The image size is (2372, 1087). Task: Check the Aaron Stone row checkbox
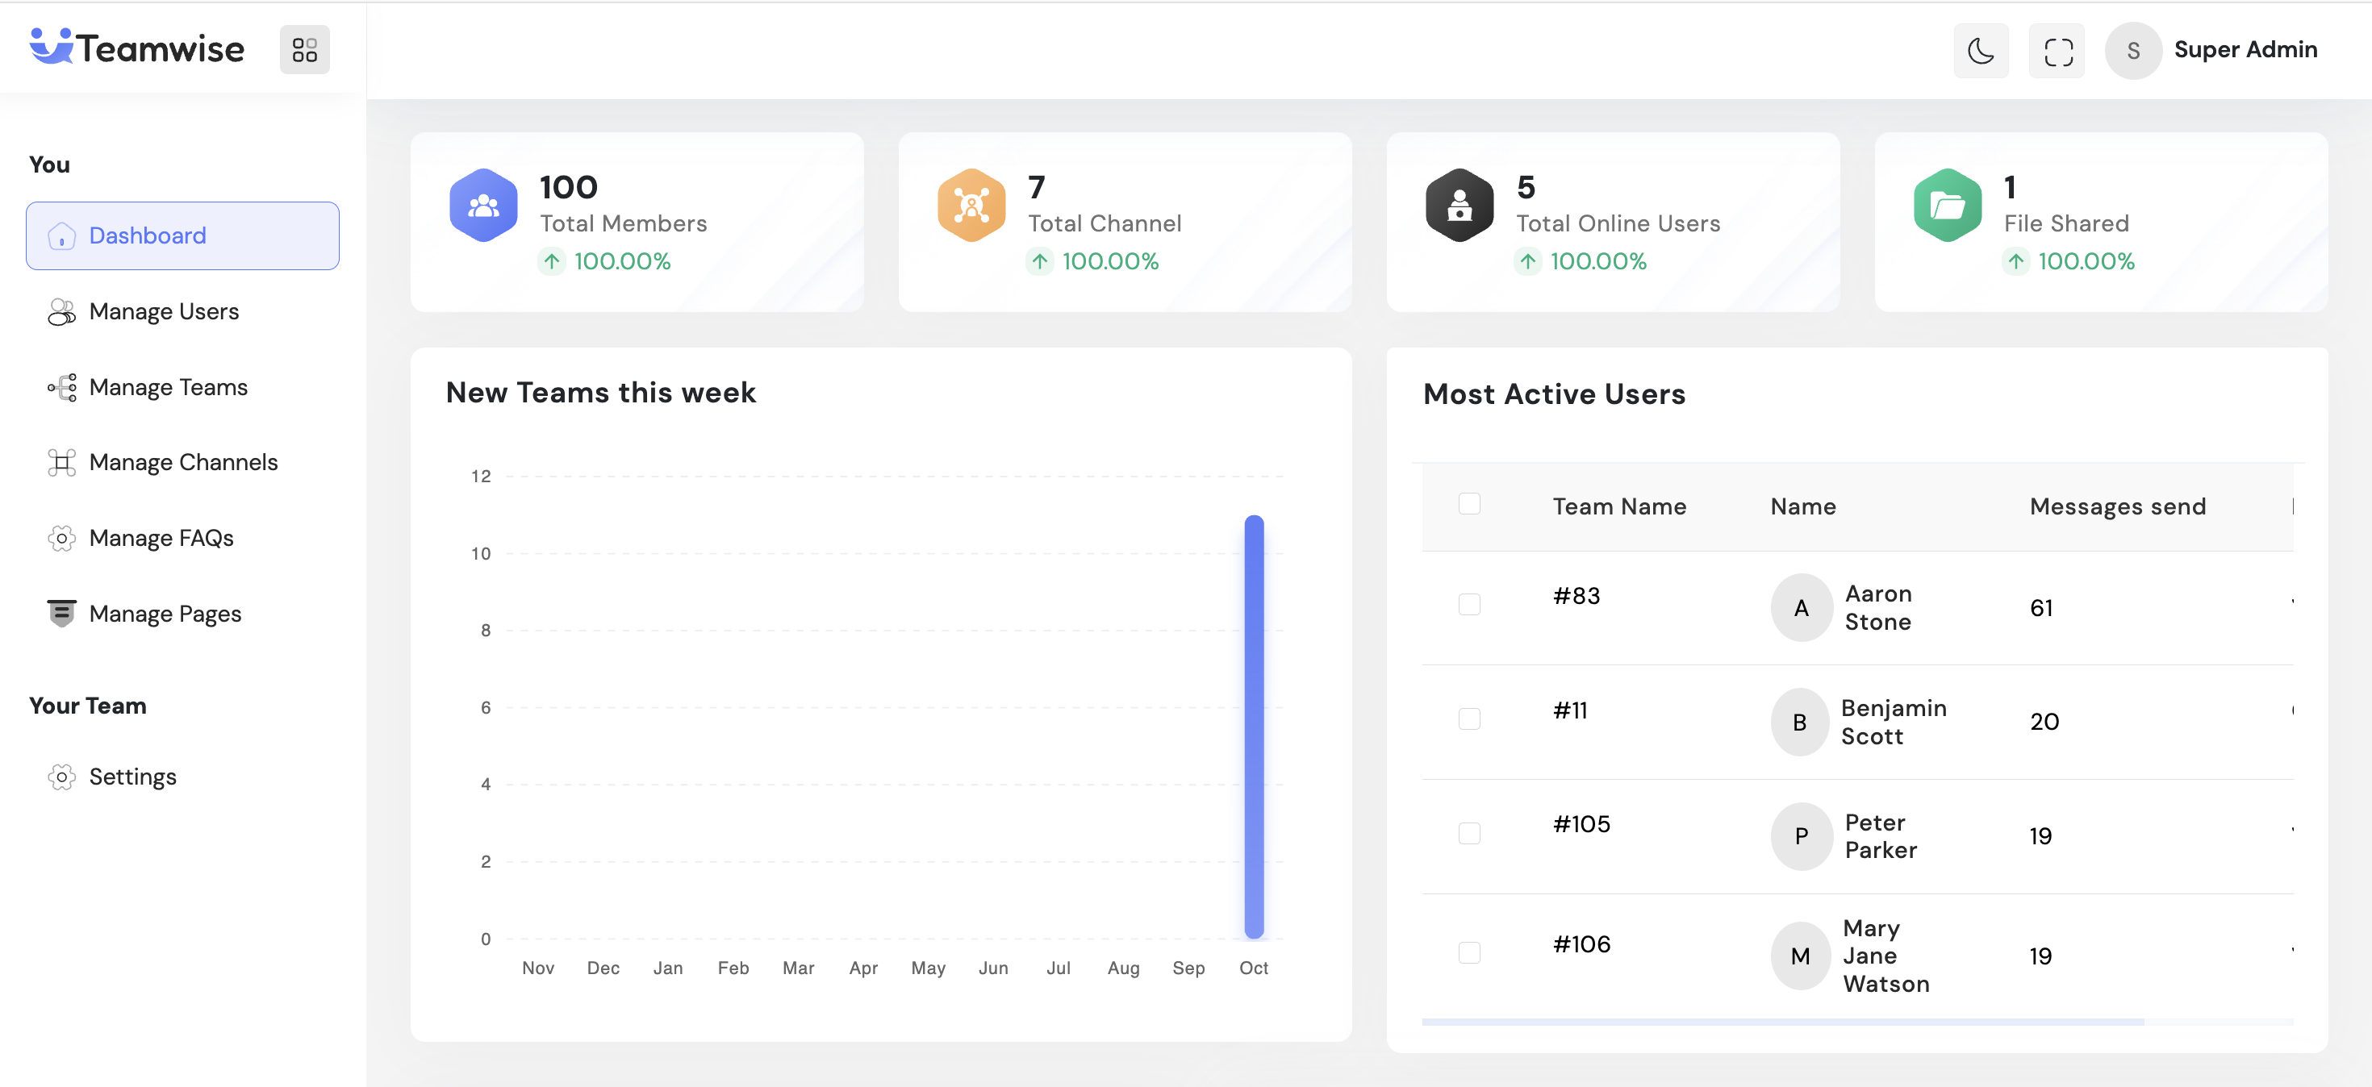click(x=1468, y=605)
